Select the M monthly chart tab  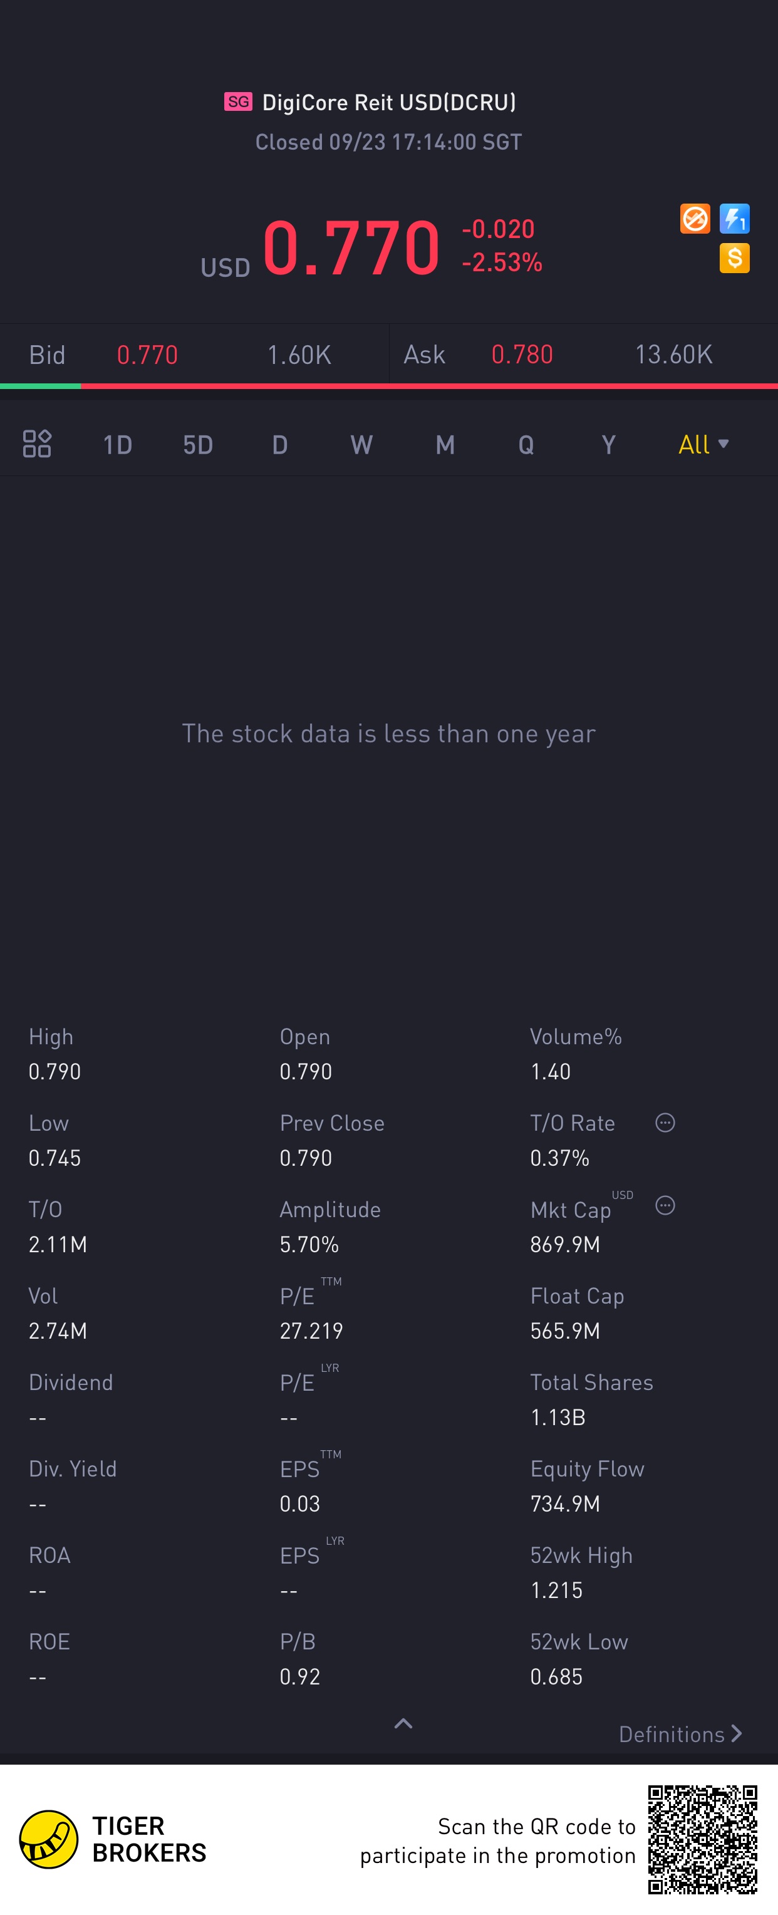[x=444, y=445]
